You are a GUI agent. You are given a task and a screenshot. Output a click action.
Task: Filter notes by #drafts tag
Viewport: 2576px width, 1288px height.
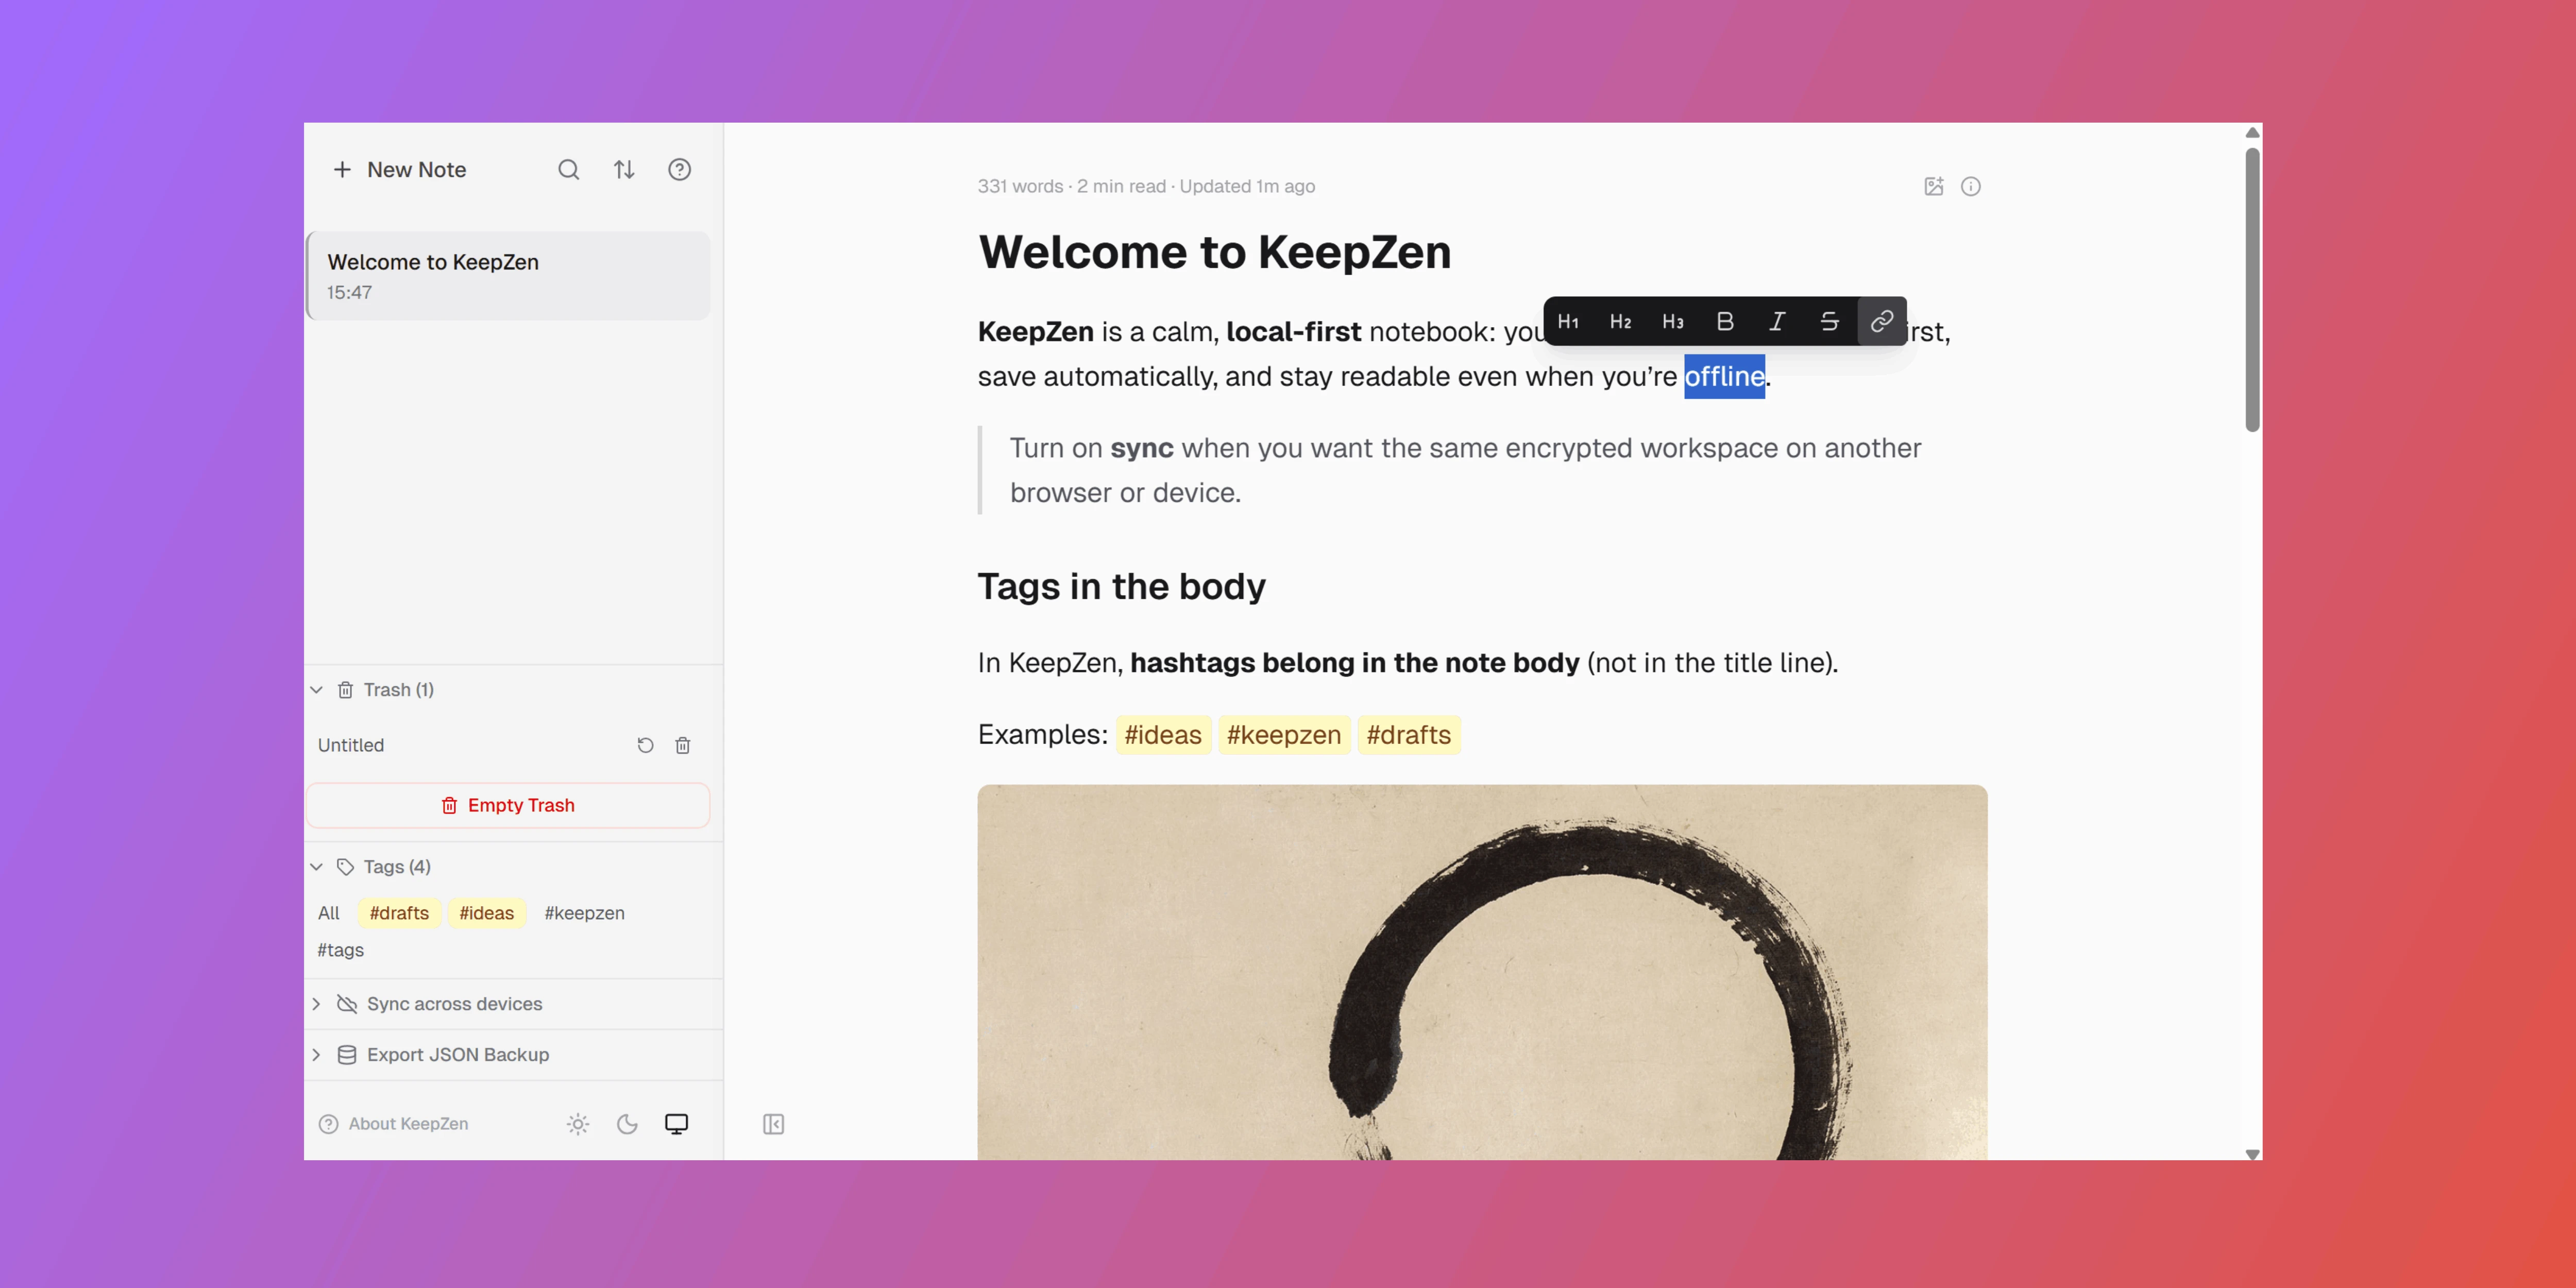[x=399, y=913]
